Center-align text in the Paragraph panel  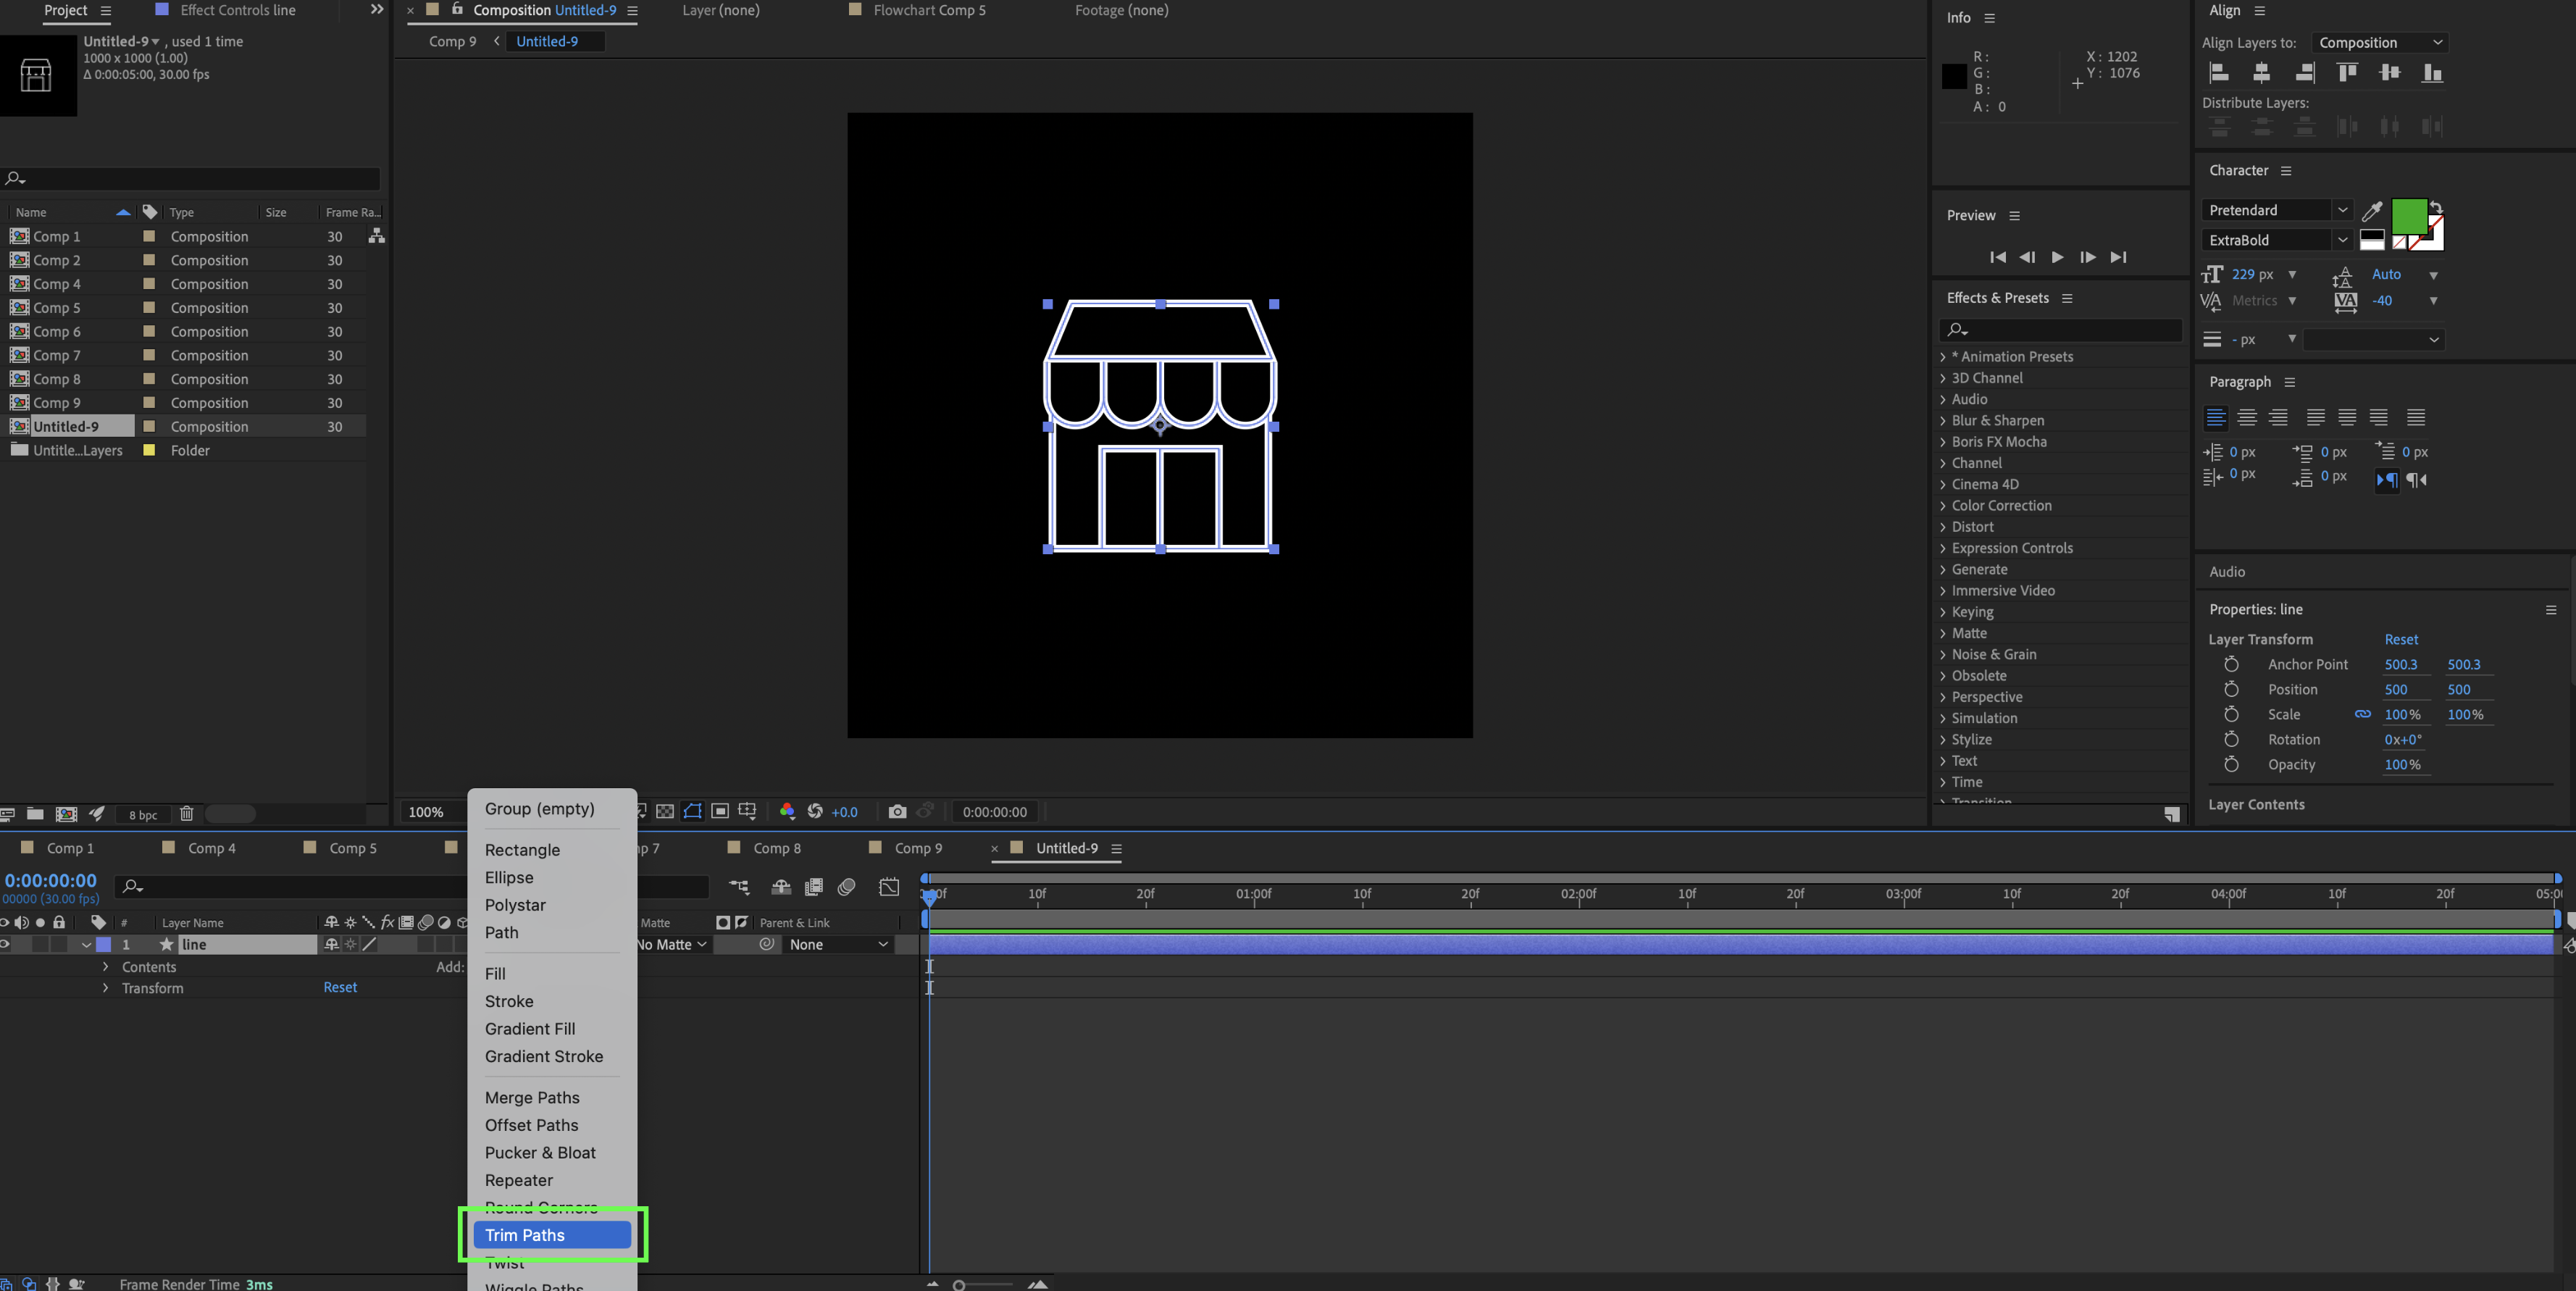click(2246, 417)
